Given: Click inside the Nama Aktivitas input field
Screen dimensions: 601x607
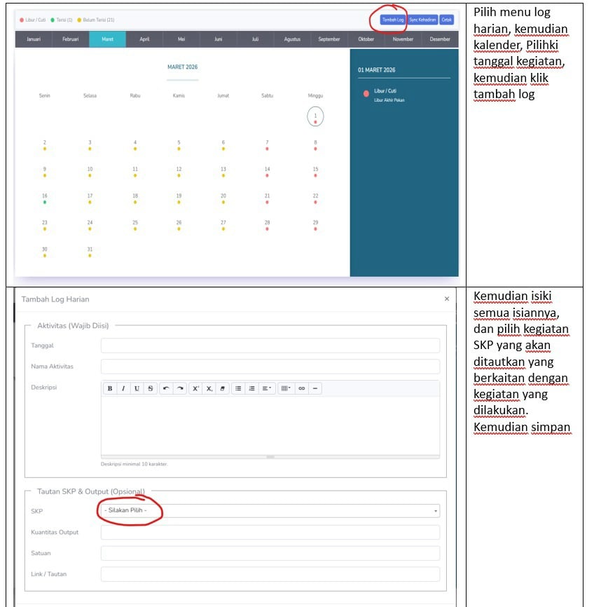Looking at the screenshot, I should [x=270, y=366].
